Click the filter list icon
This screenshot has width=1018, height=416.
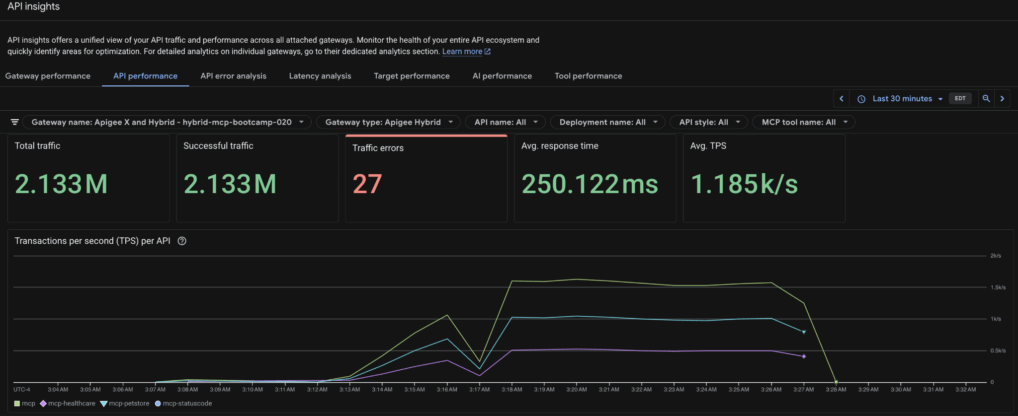point(15,122)
